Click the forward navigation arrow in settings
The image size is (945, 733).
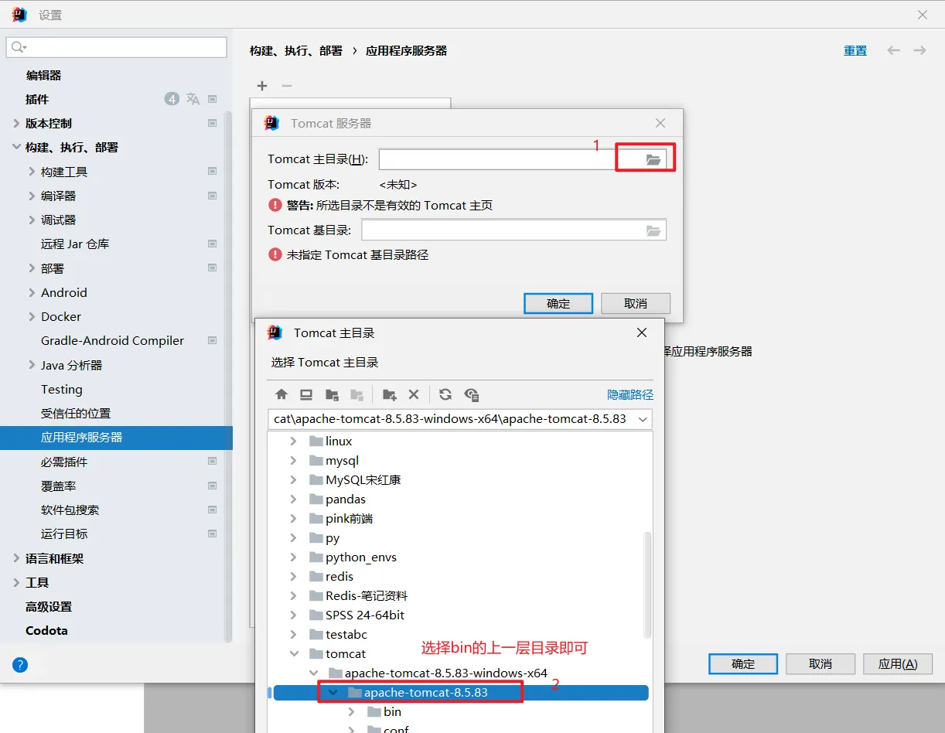(919, 50)
